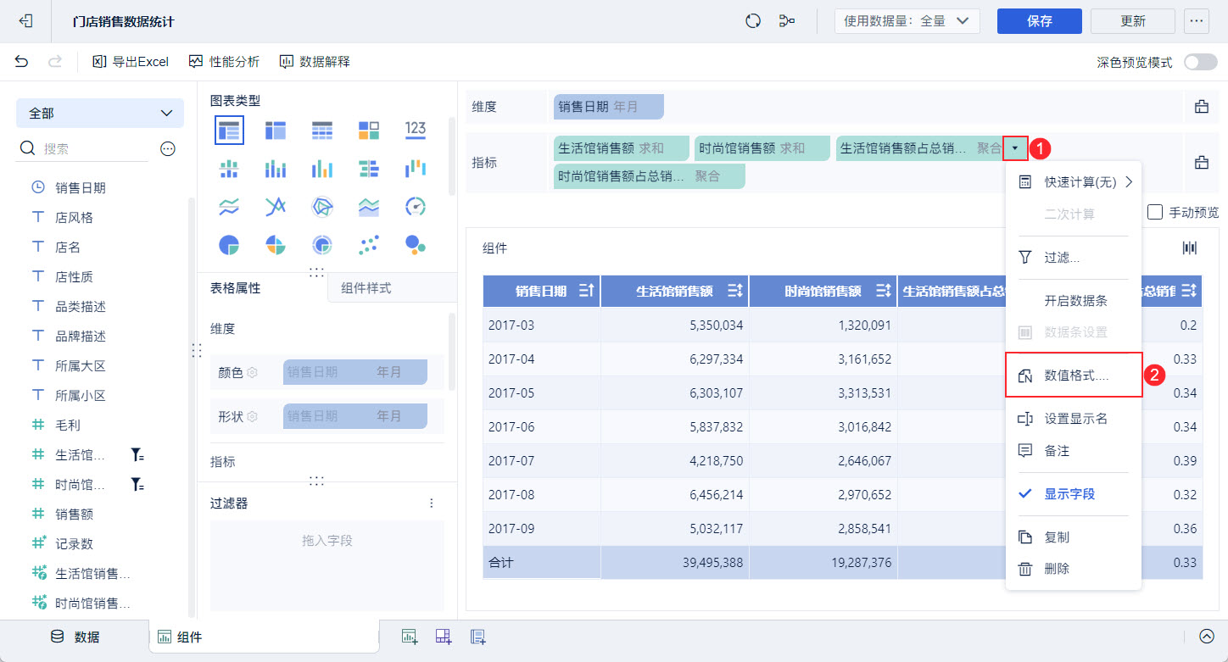
Task: Choose the scatter plot chart type
Action: coord(369,245)
